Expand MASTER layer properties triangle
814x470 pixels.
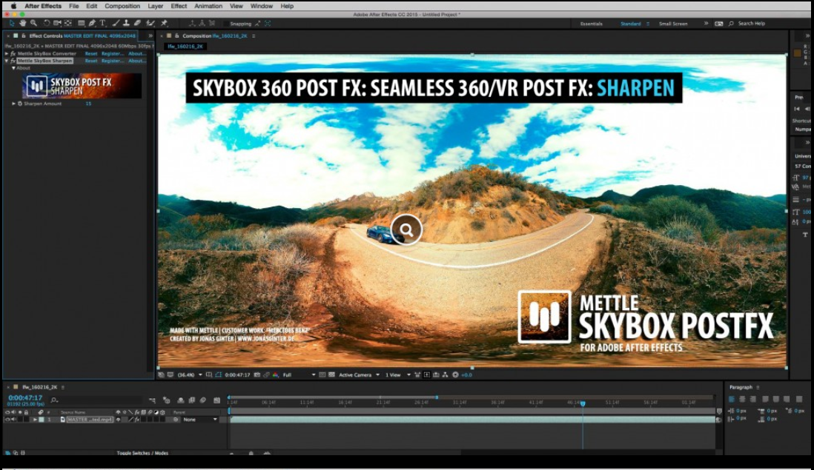(35, 419)
